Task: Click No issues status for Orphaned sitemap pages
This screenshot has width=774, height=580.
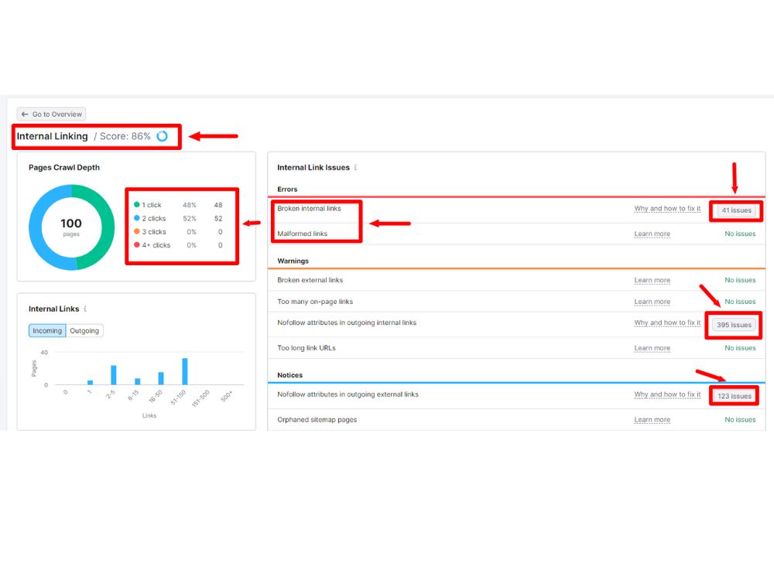Action: (x=740, y=420)
